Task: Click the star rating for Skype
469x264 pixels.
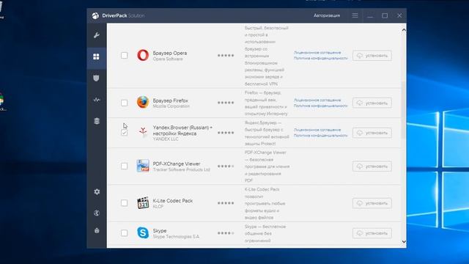Action: pyautogui.click(x=226, y=233)
